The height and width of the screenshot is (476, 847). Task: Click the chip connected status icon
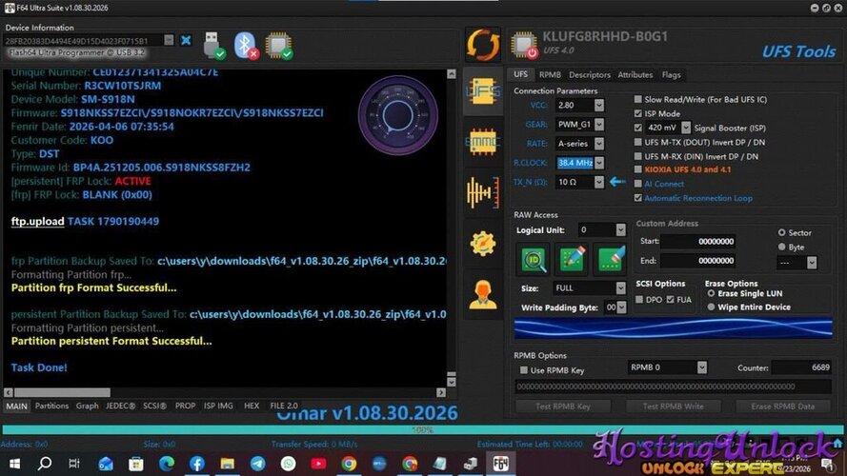(x=279, y=46)
